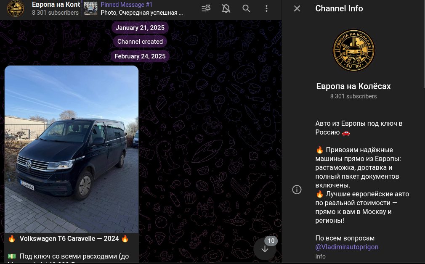Open search in this channel
Screen dimensions: 425x264
(x=246, y=9)
